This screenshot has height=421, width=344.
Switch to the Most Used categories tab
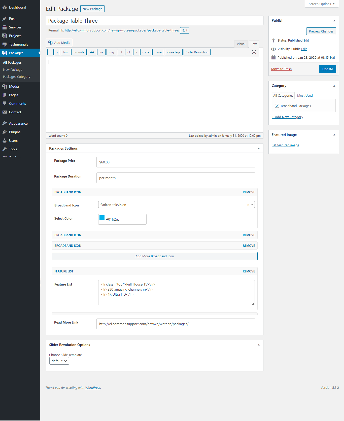305,95
